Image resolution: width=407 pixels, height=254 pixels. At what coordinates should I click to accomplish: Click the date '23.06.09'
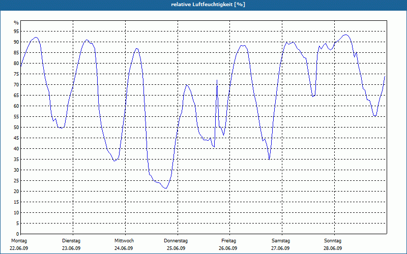(71, 248)
